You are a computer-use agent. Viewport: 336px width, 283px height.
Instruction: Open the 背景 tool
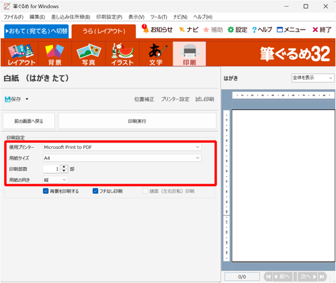click(x=55, y=54)
